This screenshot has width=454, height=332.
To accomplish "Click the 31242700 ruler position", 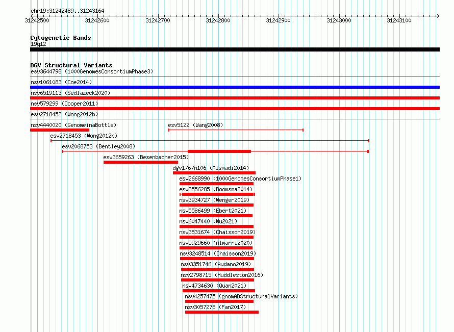I will pos(158,20).
